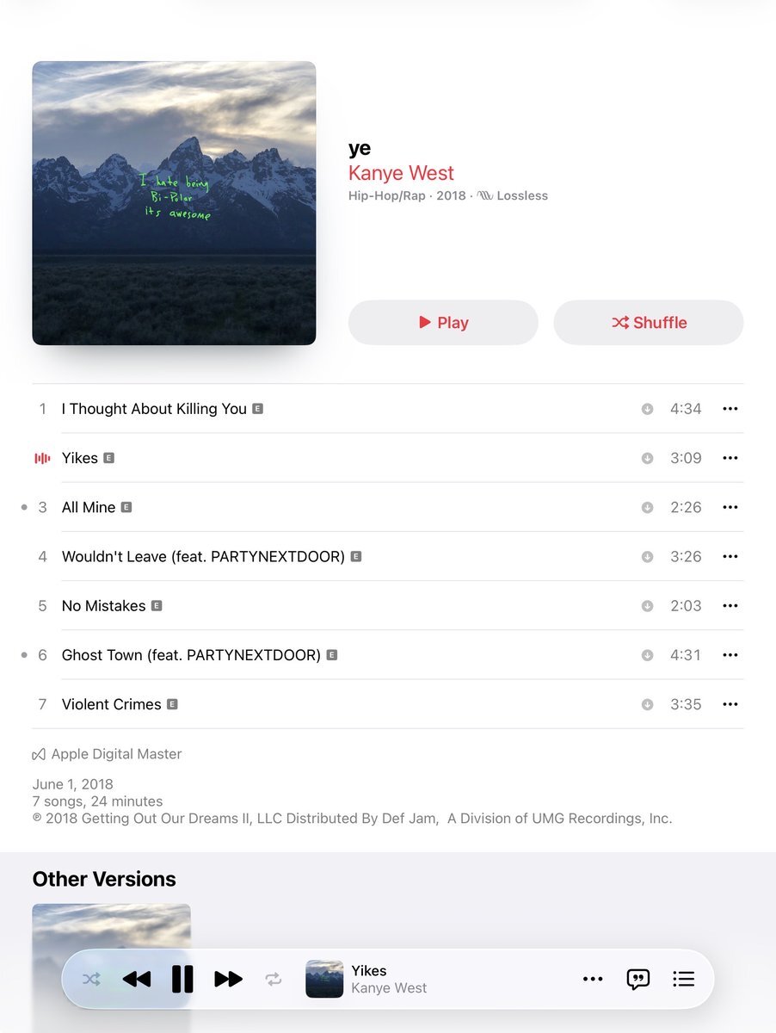Image resolution: width=776 pixels, height=1033 pixels.
Task: Open more options for No Mistakes
Action: click(730, 606)
